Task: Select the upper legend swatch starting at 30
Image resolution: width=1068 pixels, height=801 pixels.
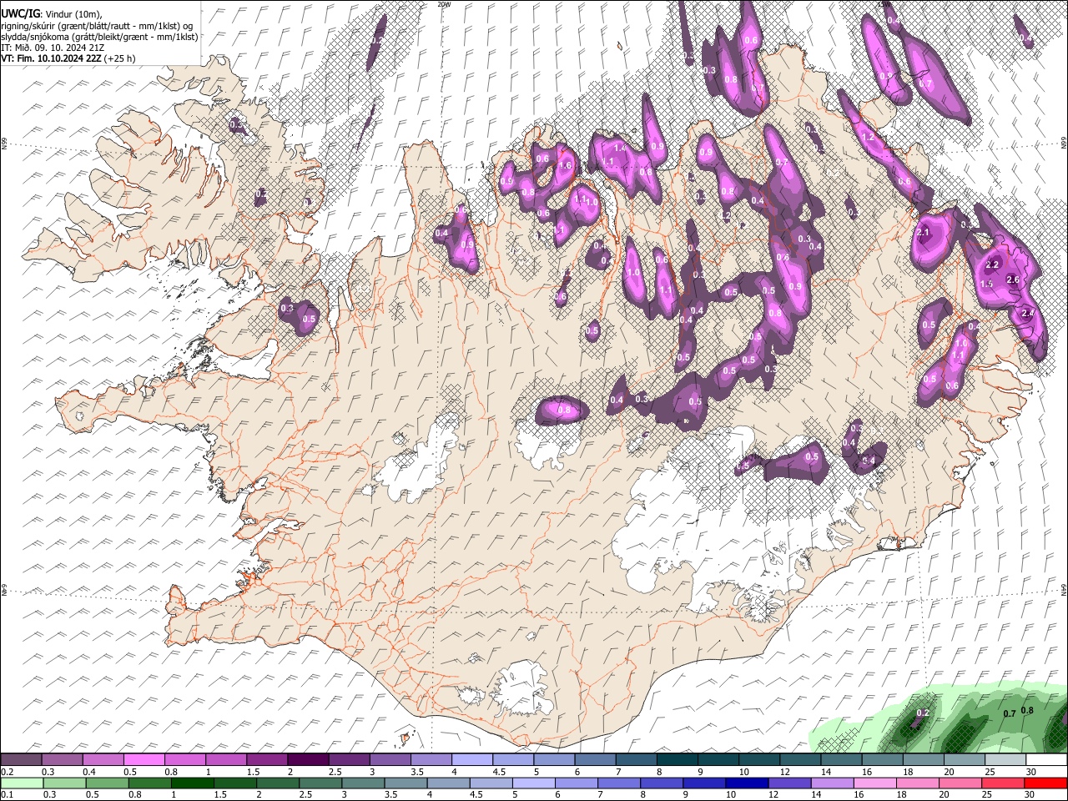Action: click(x=1046, y=760)
